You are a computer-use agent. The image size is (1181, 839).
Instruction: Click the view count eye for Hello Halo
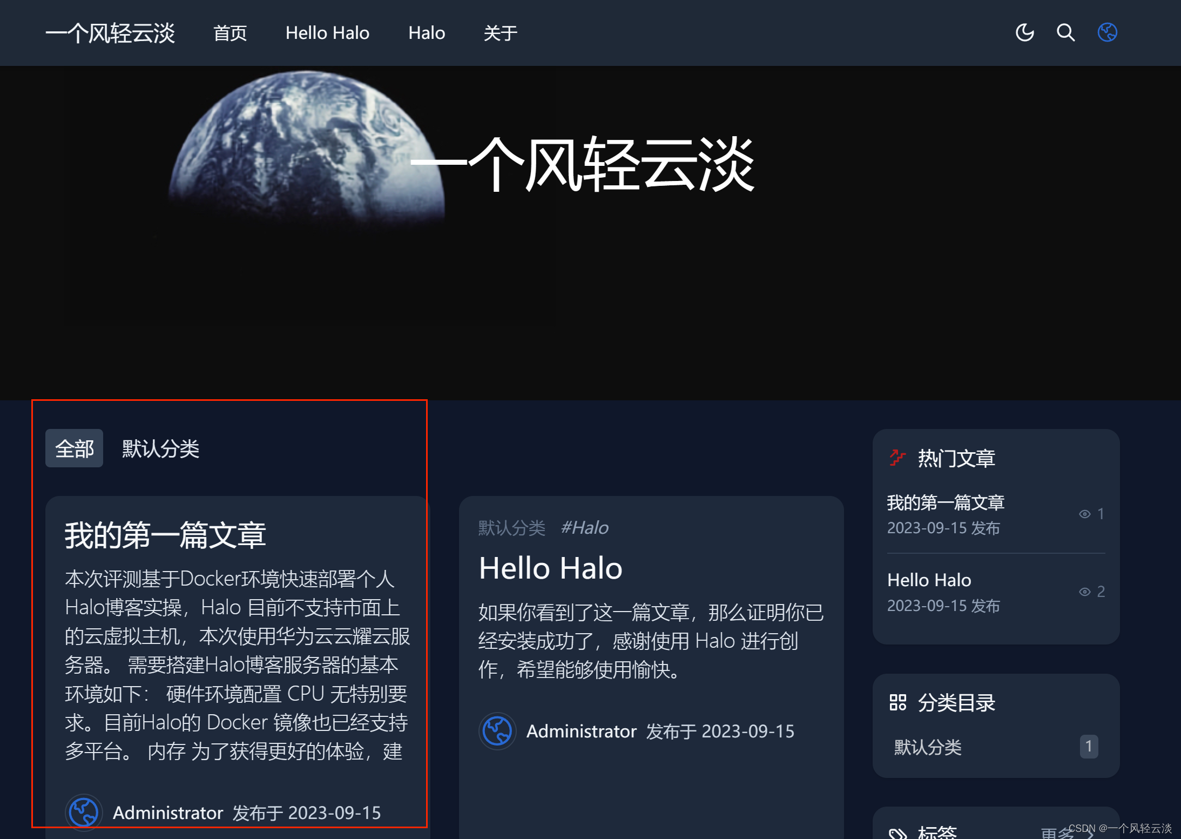[x=1084, y=592]
